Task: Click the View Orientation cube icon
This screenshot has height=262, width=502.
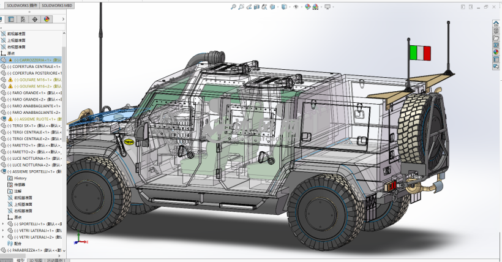Action: click(x=272, y=7)
